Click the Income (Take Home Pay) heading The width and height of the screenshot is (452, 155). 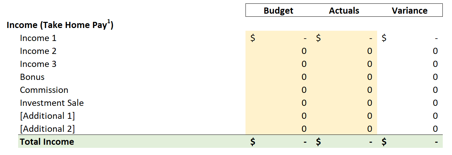pyautogui.click(x=60, y=25)
